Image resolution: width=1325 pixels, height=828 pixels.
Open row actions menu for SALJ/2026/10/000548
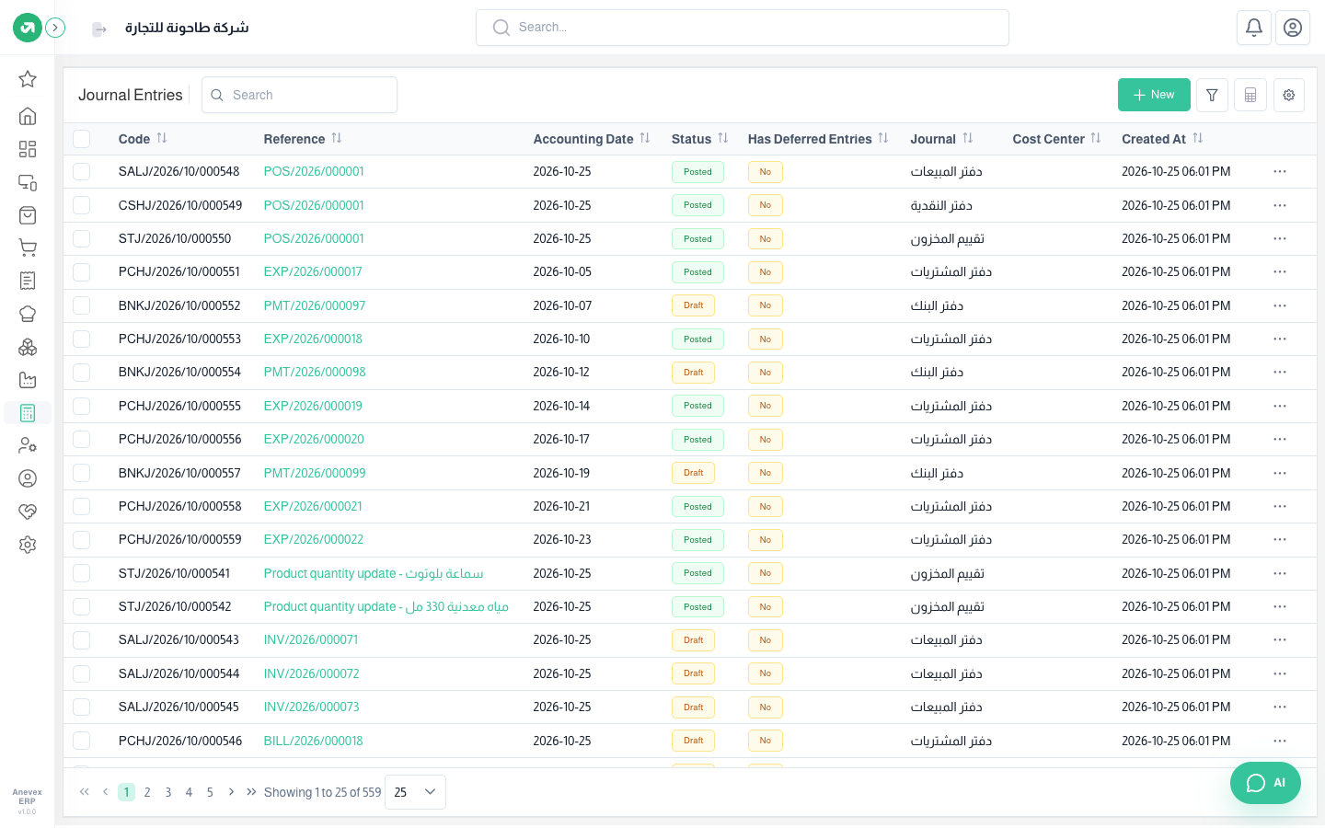coord(1280,172)
